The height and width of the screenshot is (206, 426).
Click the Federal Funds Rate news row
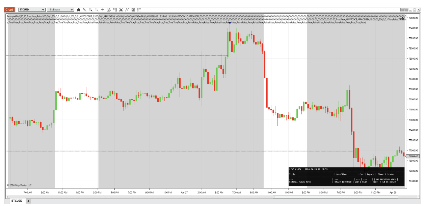coord(342,182)
